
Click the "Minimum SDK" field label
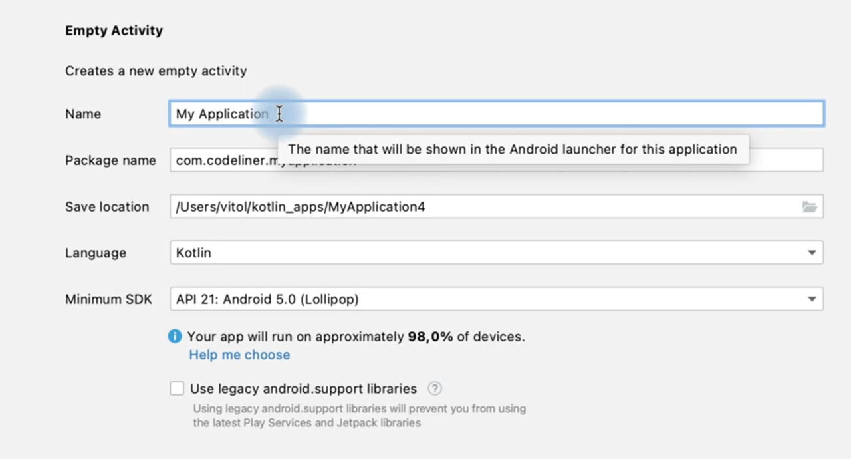[108, 299]
